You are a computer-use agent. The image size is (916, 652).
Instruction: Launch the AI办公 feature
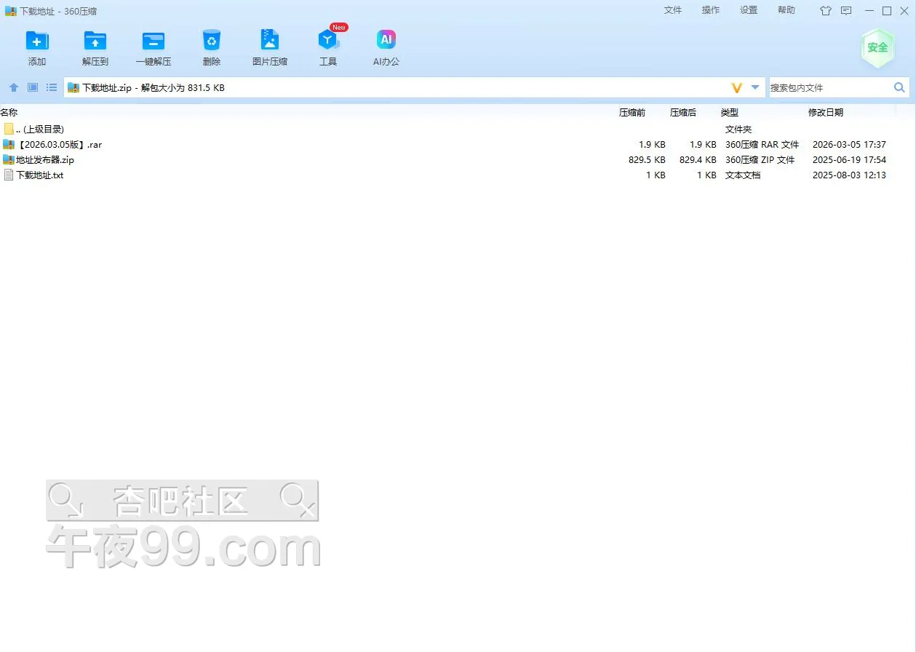pos(386,41)
